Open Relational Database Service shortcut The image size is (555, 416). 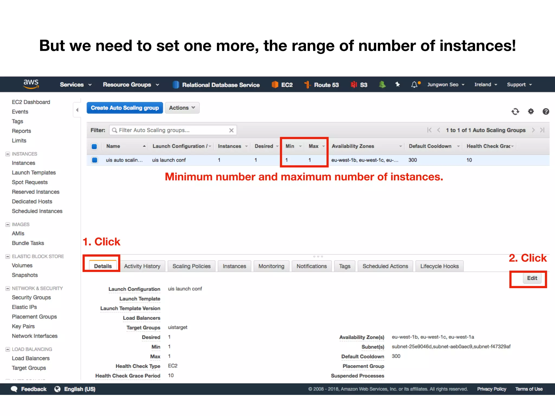(216, 85)
